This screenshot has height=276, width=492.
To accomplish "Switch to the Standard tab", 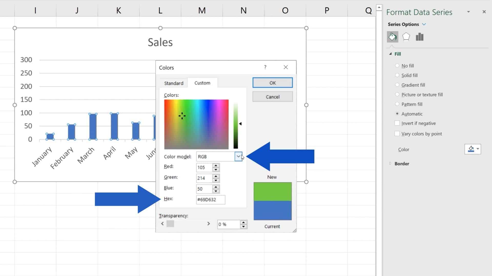I will coord(173,83).
